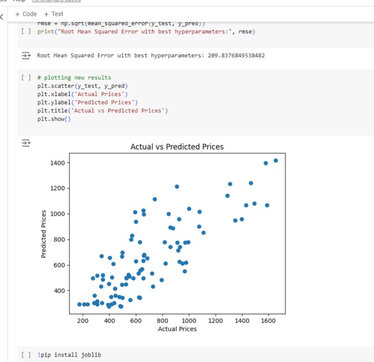Click the Predicted Prices y-axis label

(x=44, y=234)
